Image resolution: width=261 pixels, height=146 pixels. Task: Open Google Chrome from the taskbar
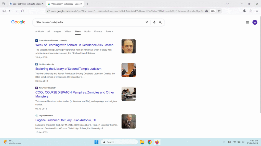click(x=150, y=142)
